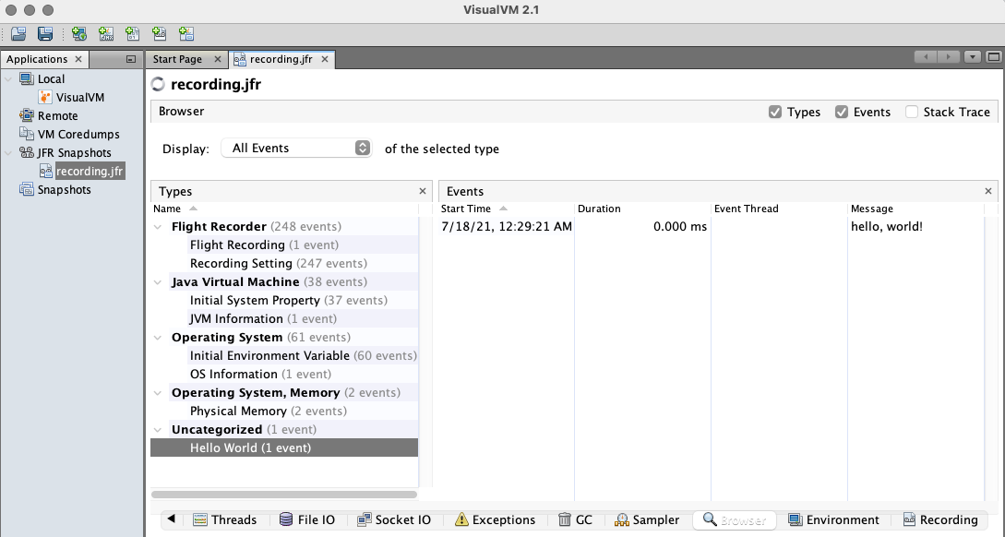Viewport: 1005px width, 537px height.
Task: Click the Load Snapshot toolbar icon
Action: (18, 33)
